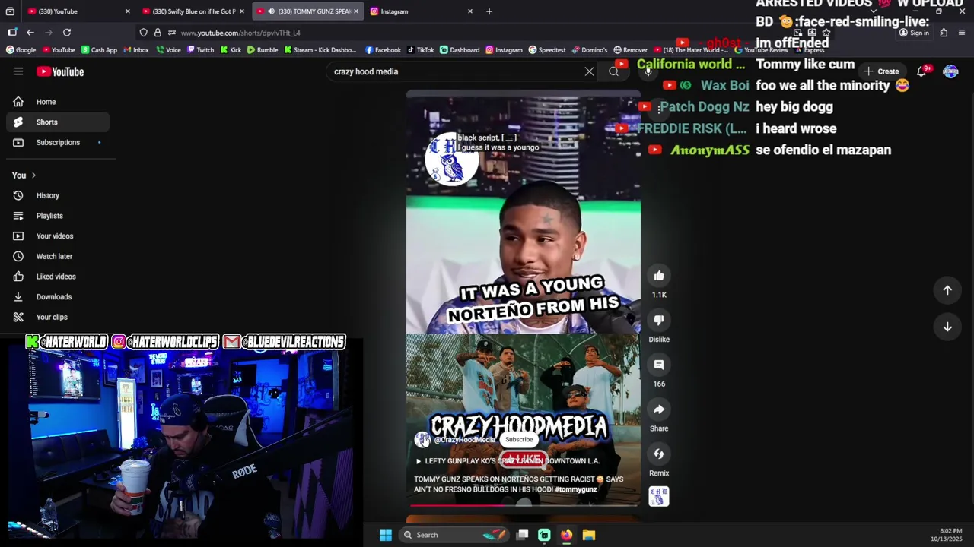Open Subscriptions in sidebar
The width and height of the screenshot is (974, 547).
(58, 142)
